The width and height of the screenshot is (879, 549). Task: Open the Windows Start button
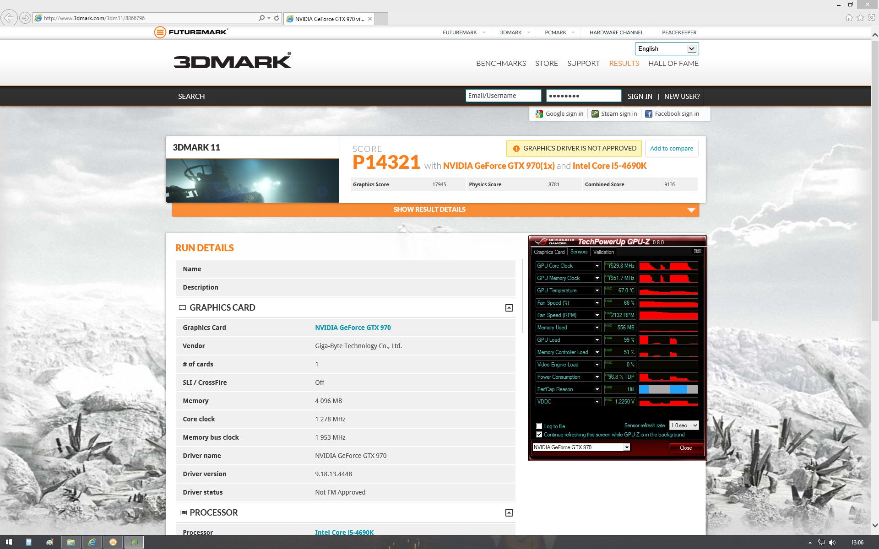[x=9, y=542]
